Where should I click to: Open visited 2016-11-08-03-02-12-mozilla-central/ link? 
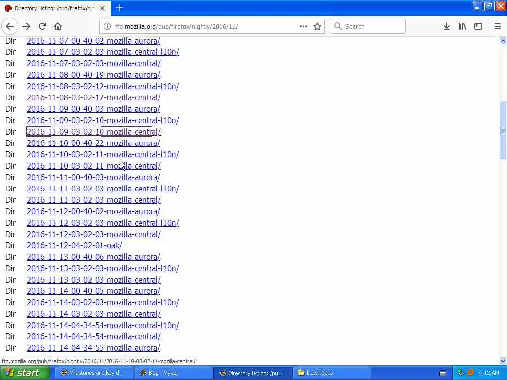[x=94, y=97]
